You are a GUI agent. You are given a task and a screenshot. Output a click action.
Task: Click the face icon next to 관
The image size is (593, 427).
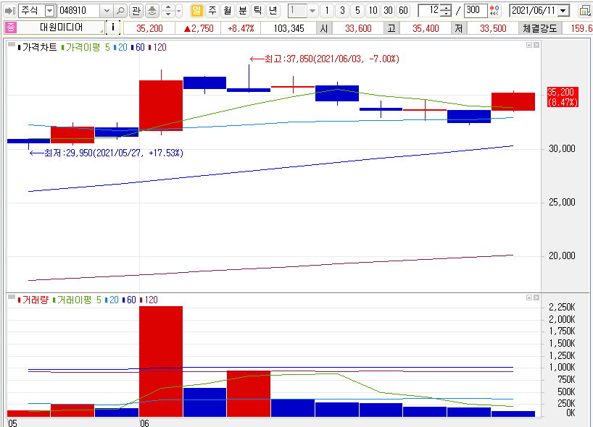pos(152,11)
